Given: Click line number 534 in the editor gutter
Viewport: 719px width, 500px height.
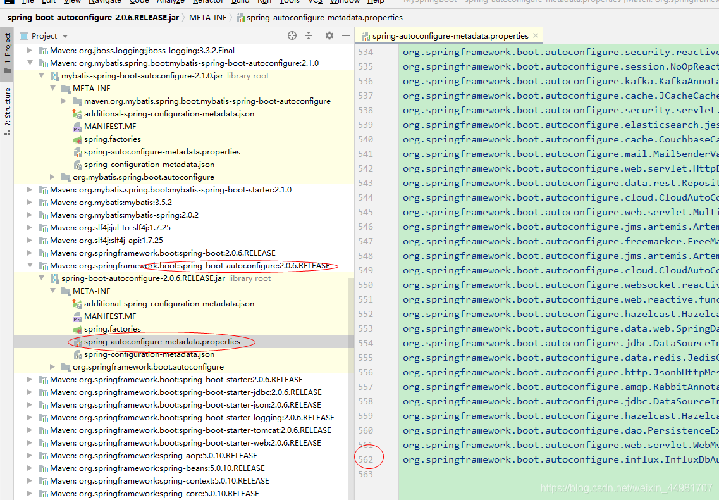Looking at the screenshot, I should [x=366, y=52].
